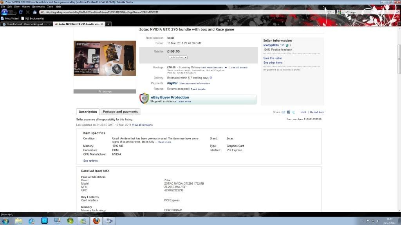401x225 pixels.
Task: Open the Most Visited bookmarks folder
Action: (10, 18)
